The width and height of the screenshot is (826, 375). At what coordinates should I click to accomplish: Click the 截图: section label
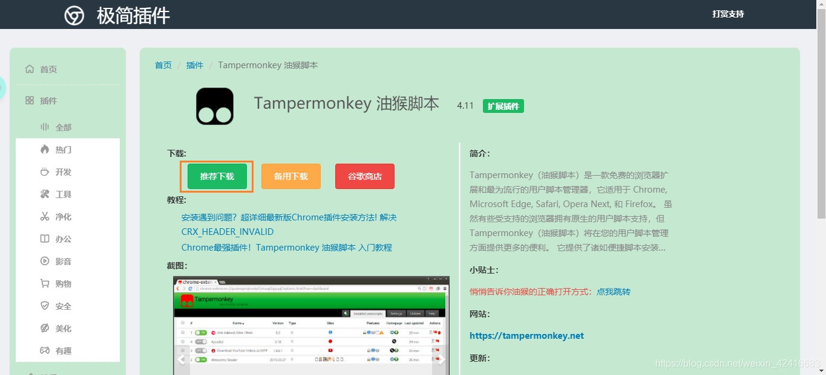(177, 266)
